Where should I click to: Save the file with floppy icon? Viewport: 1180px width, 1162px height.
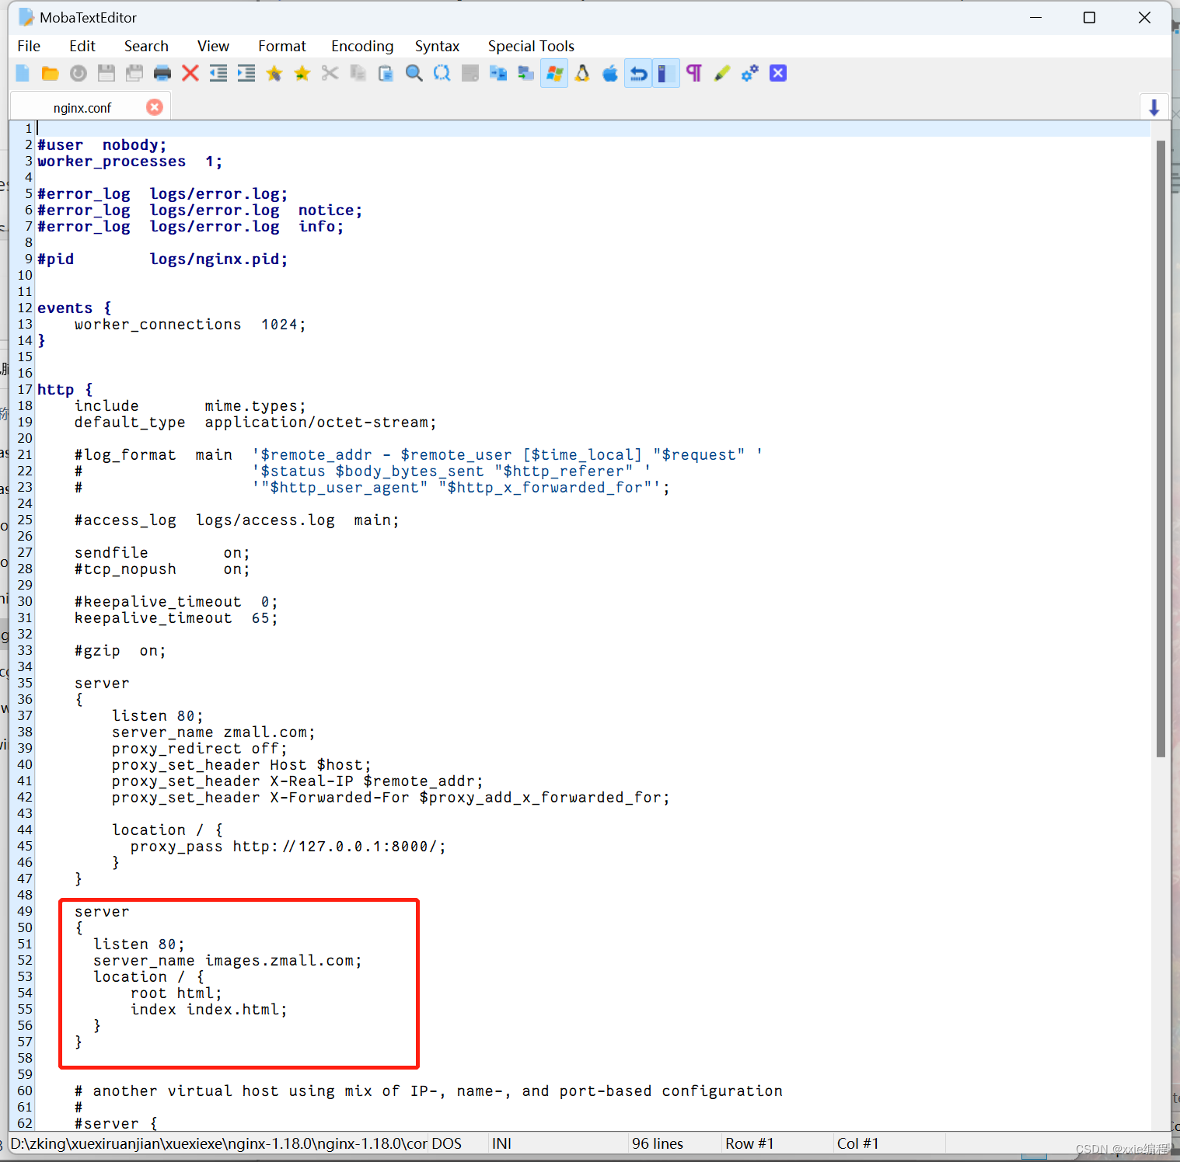(x=106, y=74)
